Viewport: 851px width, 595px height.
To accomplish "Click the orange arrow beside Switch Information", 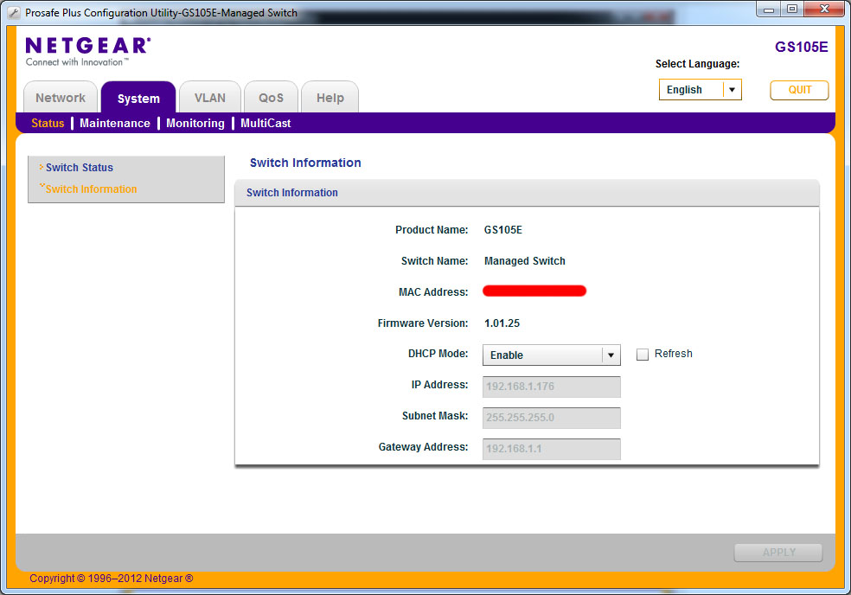I will pyautogui.click(x=42, y=186).
